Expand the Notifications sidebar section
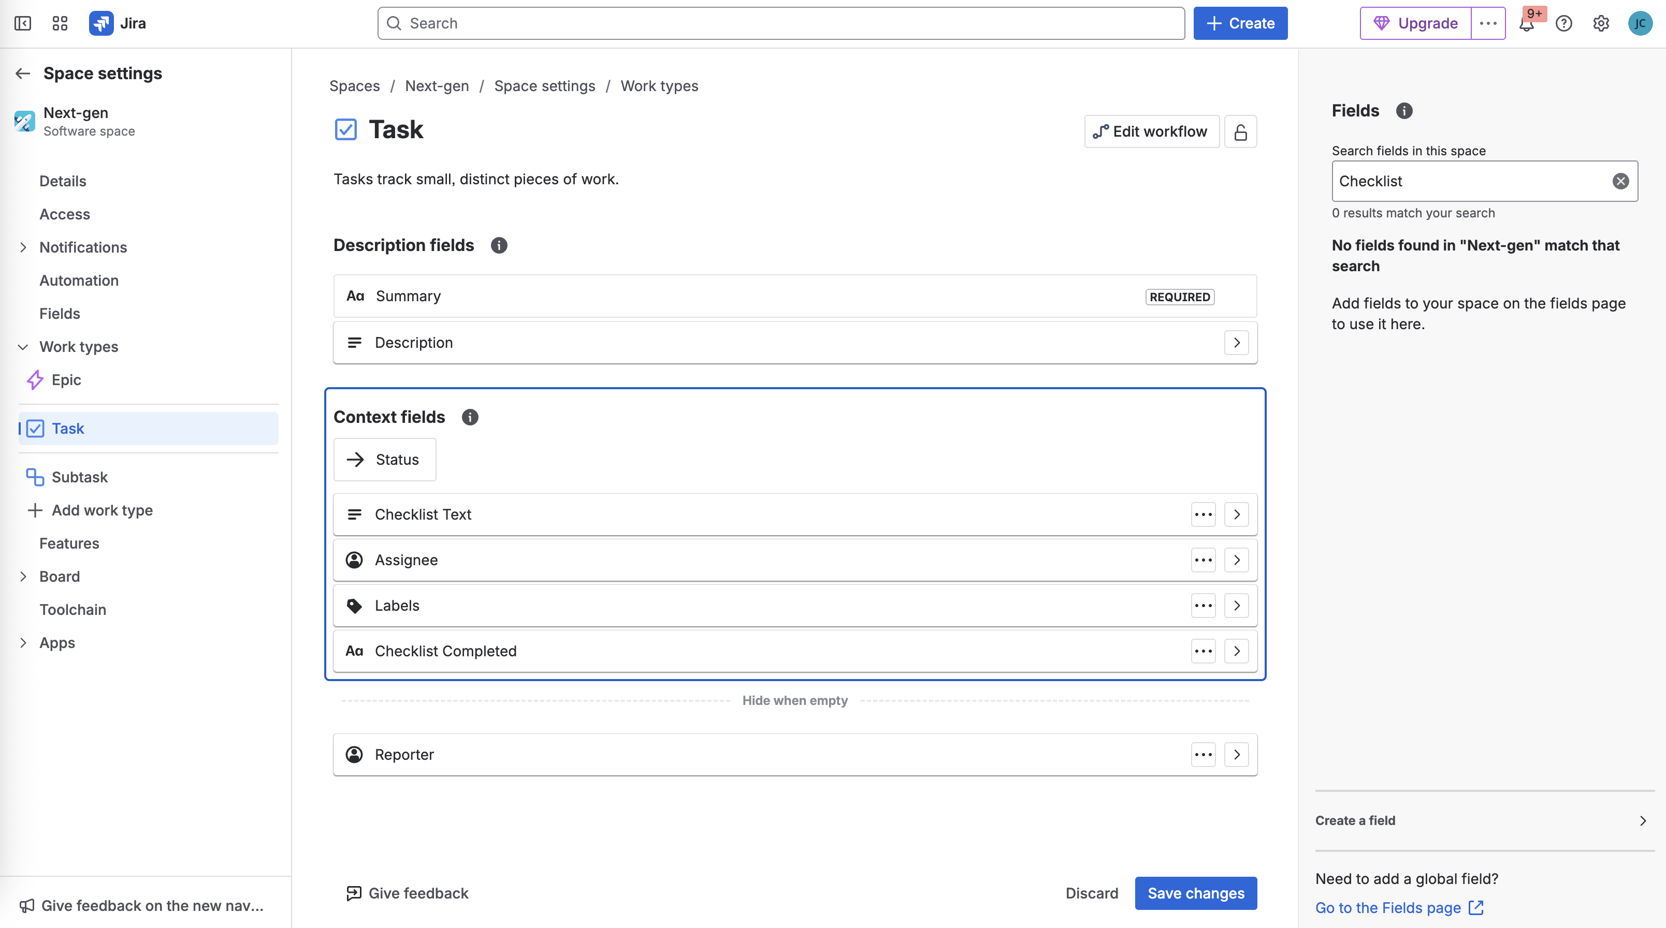The image size is (1666, 928). click(x=23, y=247)
